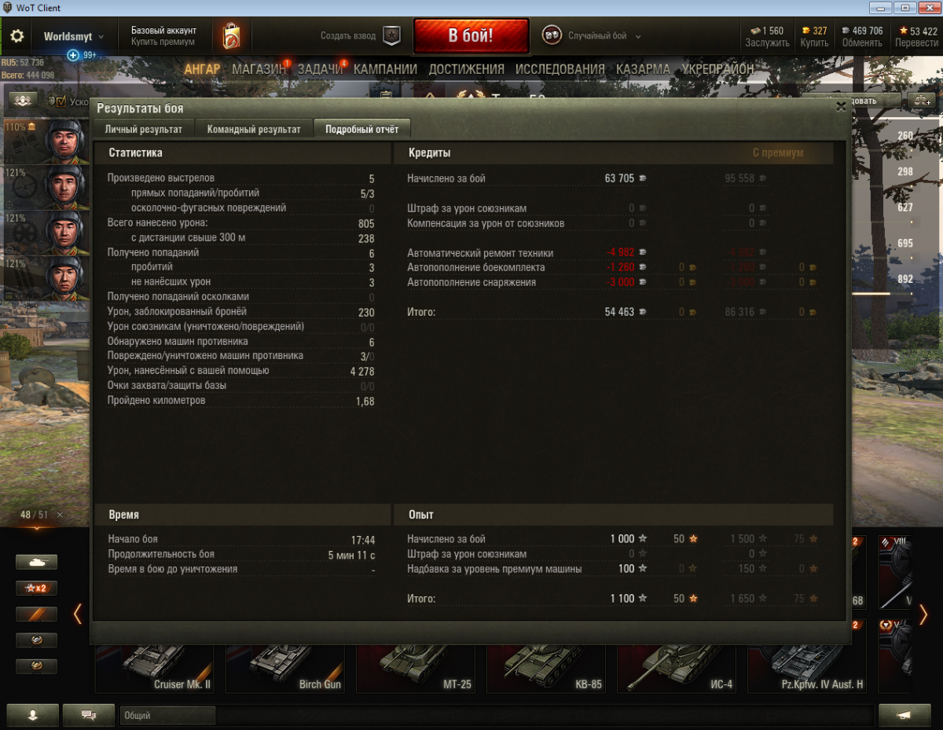The image size is (943, 730).
Task: Click the battle type icon beside Случайный бой
Action: (x=552, y=36)
